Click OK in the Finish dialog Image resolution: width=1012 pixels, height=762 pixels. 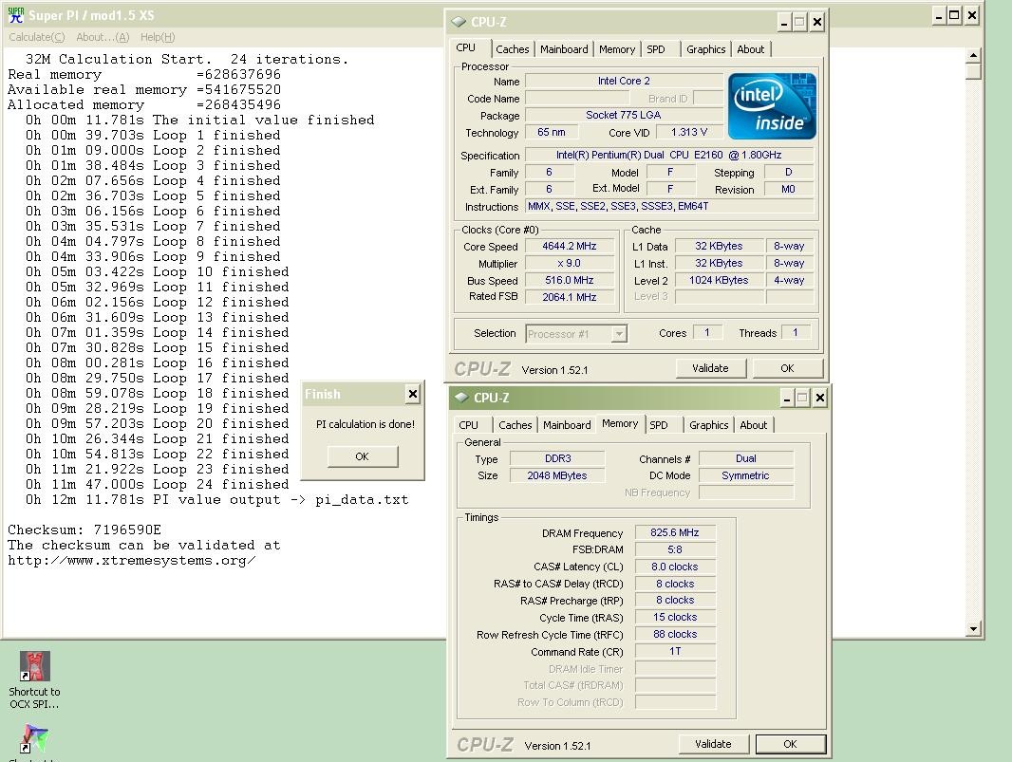362,456
